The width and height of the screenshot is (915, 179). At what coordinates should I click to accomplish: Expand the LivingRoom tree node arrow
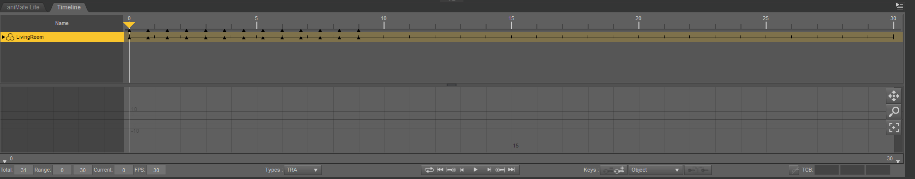[x=3, y=37]
